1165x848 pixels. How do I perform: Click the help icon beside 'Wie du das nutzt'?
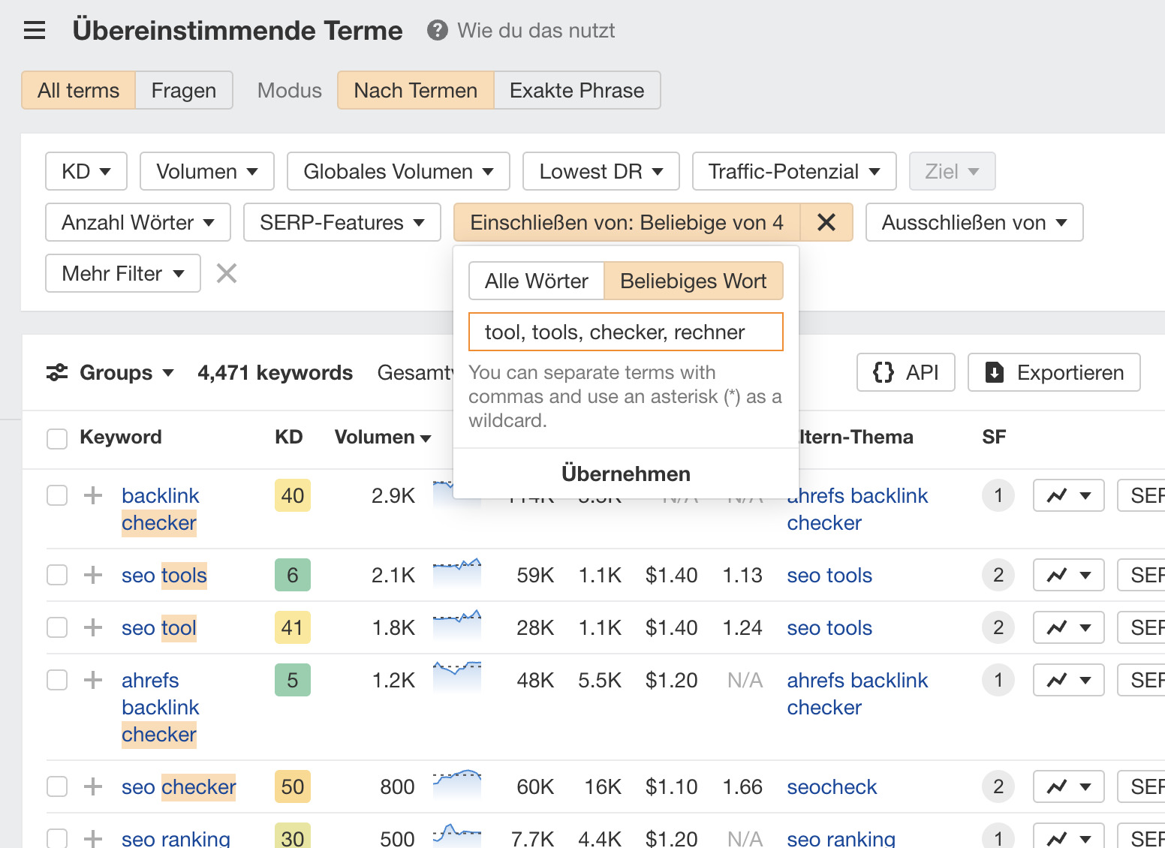436,31
